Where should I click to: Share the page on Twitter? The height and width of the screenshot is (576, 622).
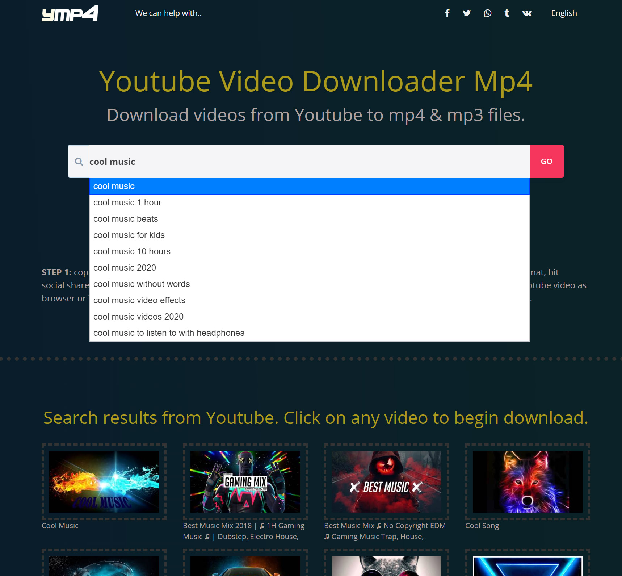(x=467, y=13)
